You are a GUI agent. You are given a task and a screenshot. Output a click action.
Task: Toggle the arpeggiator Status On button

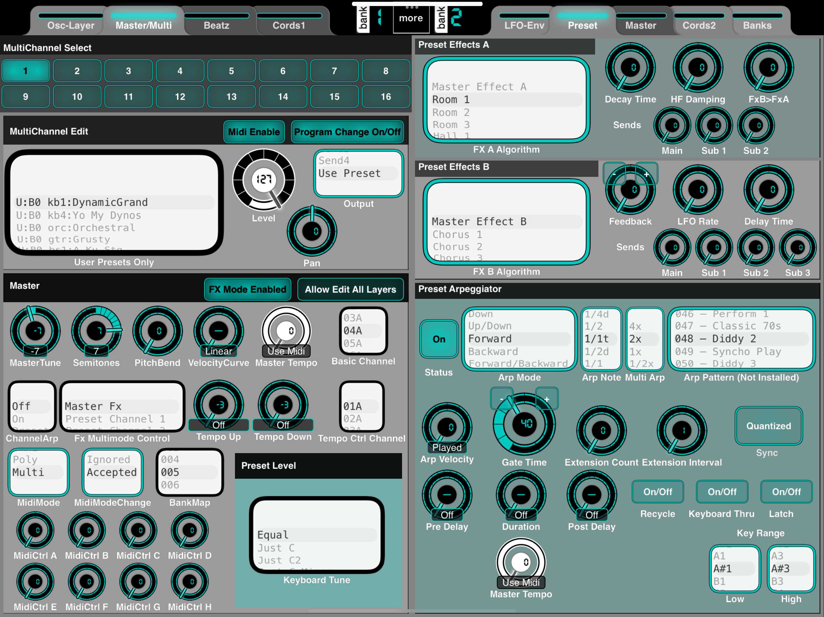click(439, 339)
